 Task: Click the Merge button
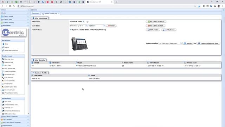click(188, 43)
